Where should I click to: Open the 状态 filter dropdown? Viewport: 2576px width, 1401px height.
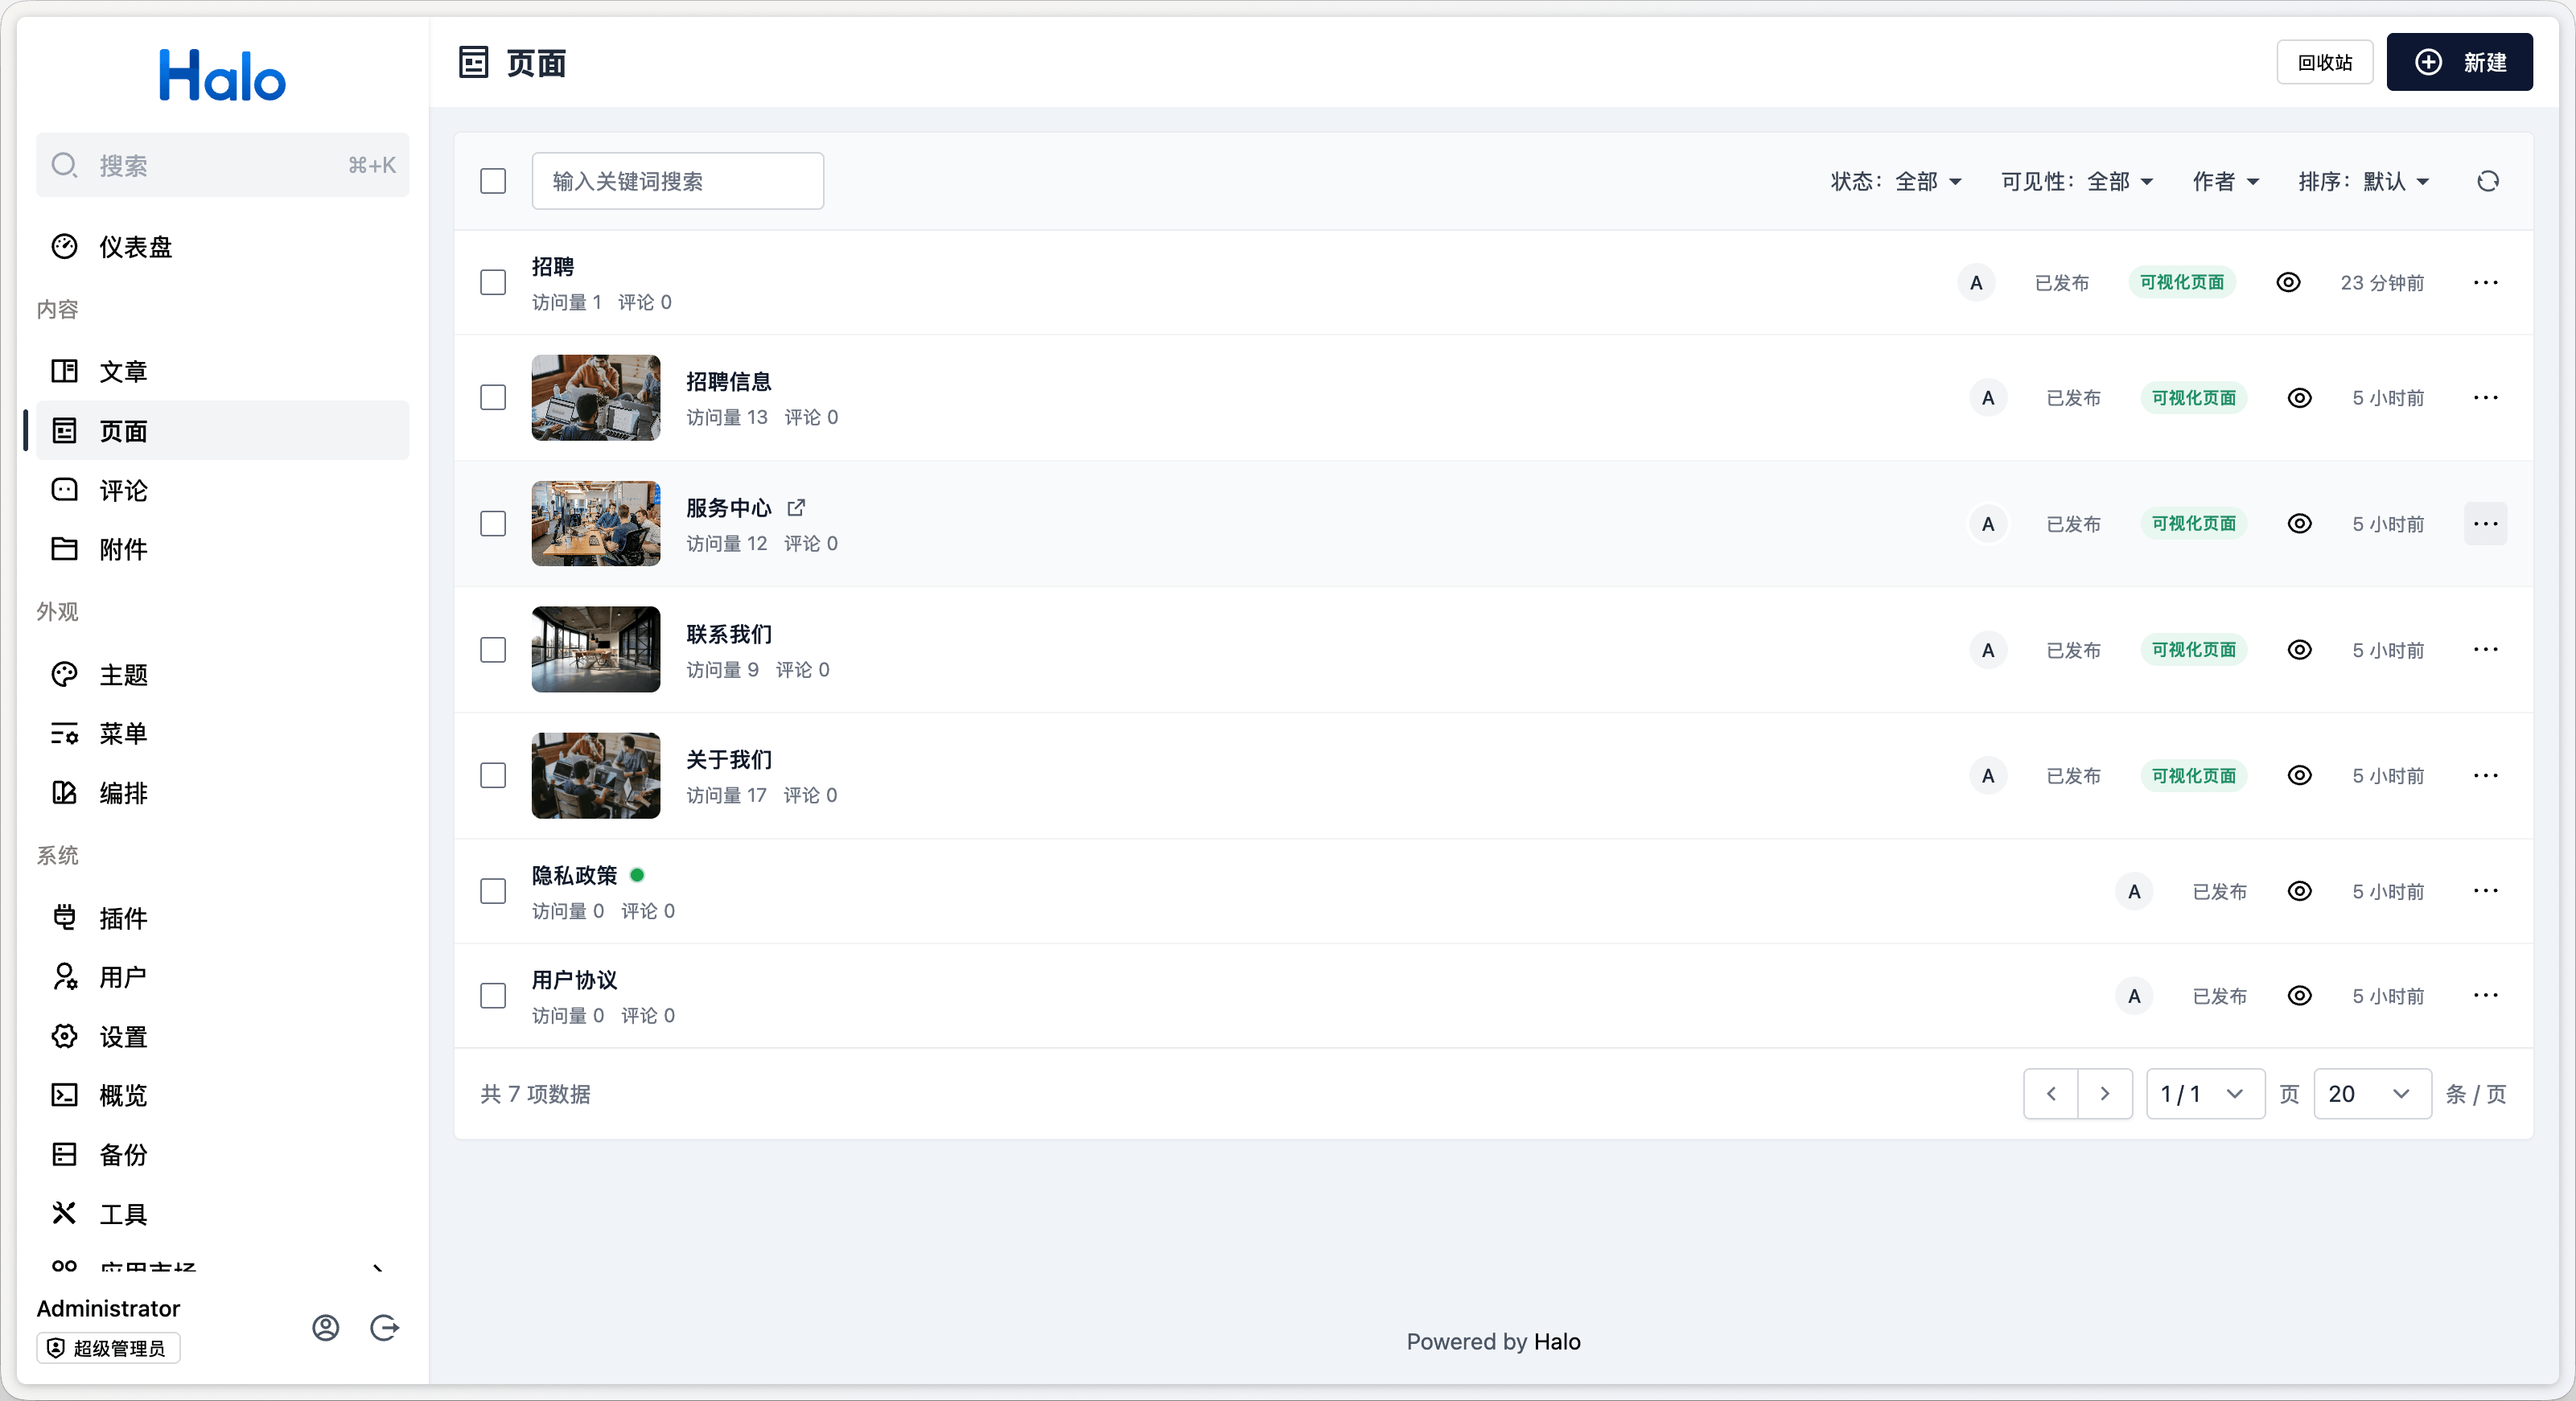coord(1896,181)
